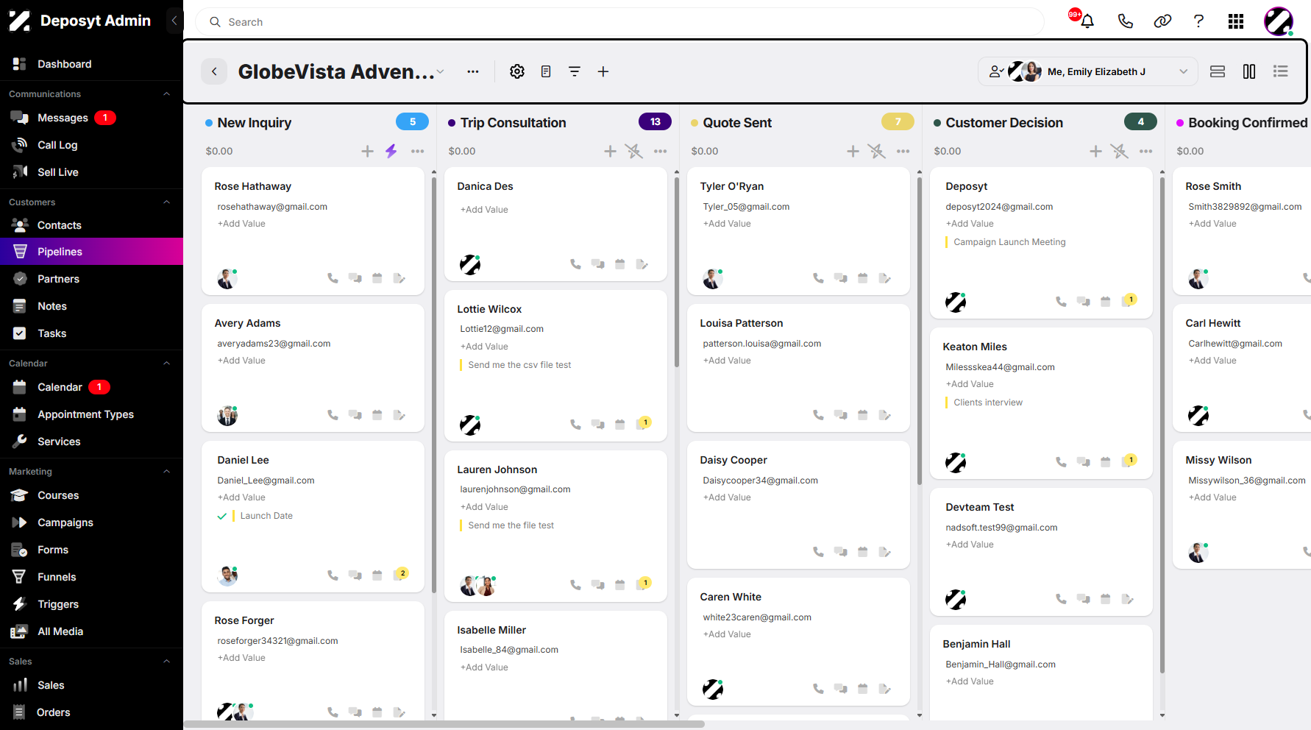Toggle disabled automation icon in Quote Sent

tap(877, 151)
